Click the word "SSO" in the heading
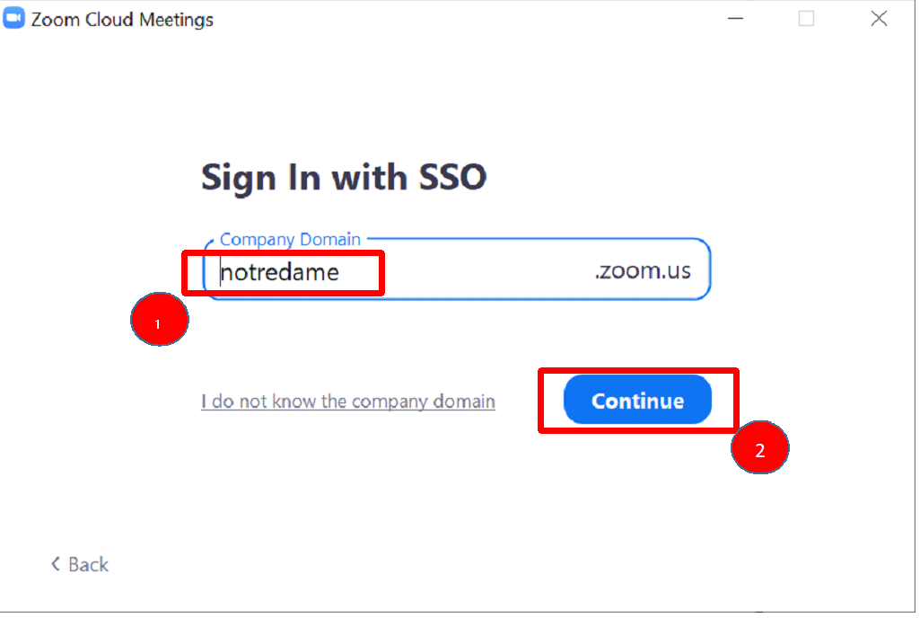 click(452, 177)
